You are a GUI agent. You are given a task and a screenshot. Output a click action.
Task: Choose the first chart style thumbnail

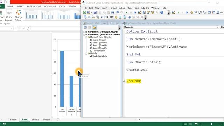pos(31,15)
